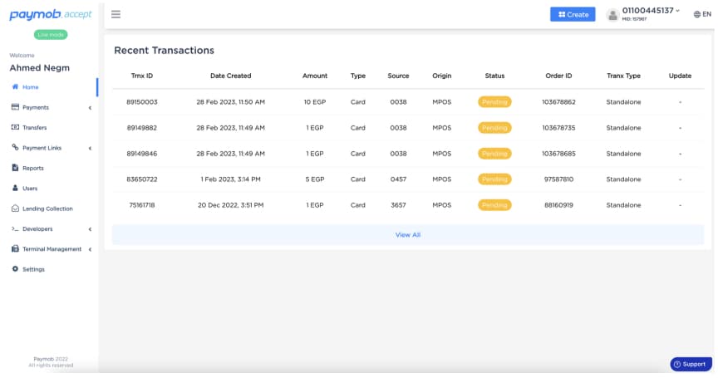Open the Users menu item

(x=30, y=188)
